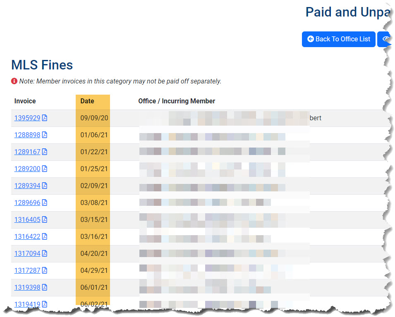Open invoice 1289200 link
The height and width of the screenshot is (317, 395).
click(x=27, y=169)
